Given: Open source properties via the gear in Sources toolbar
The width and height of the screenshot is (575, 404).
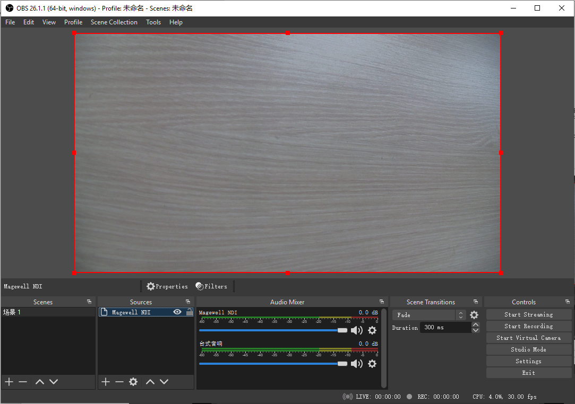Looking at the screenshot, I should pos(133,381).
